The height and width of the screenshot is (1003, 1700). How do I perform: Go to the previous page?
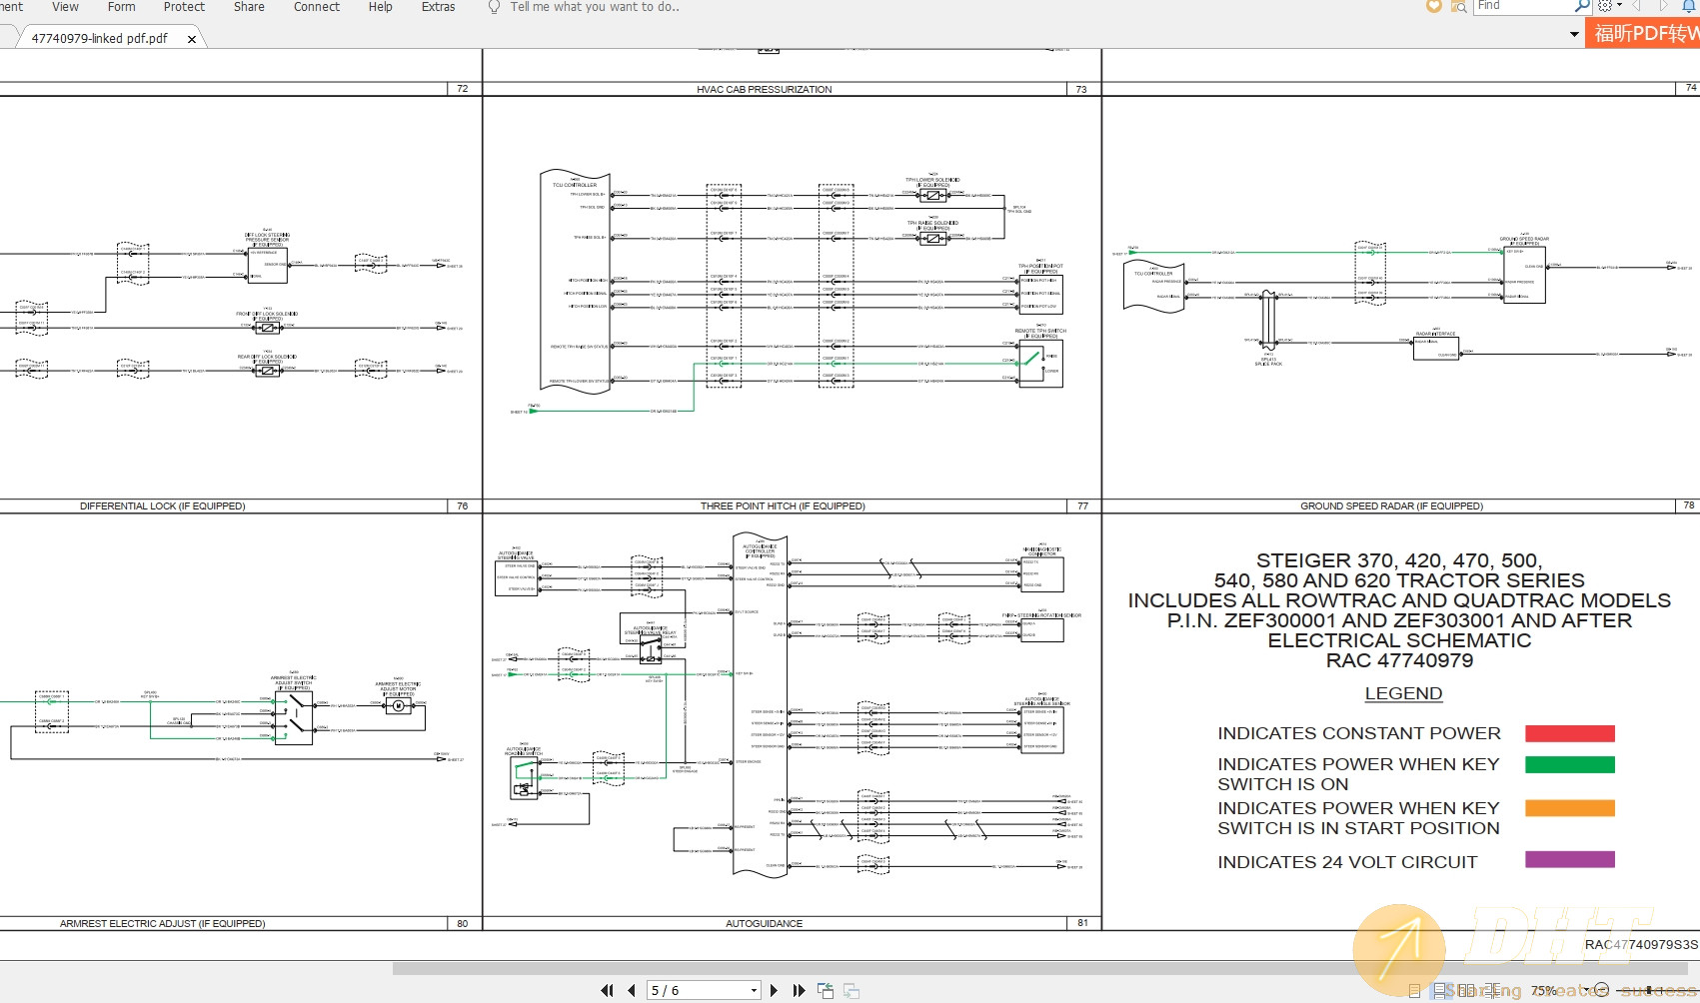631,990
